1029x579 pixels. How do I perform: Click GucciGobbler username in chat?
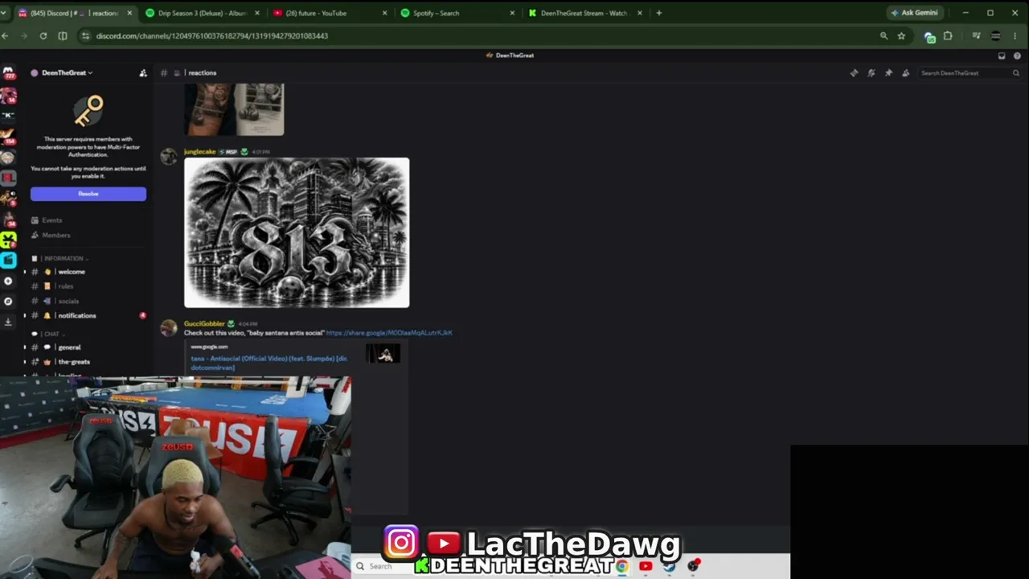click(204, 324)
